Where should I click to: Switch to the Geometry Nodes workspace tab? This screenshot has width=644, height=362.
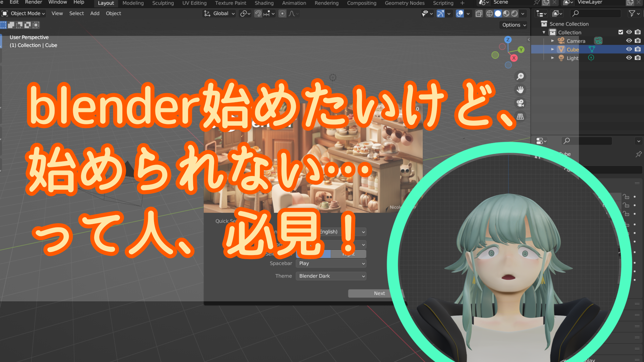[x=405, y=3]
